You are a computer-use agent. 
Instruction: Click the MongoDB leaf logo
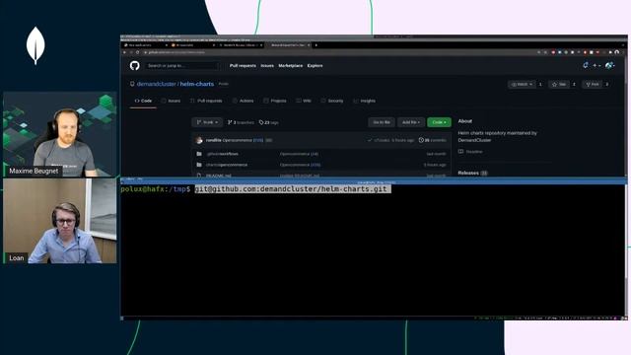(x=35, y=45)
